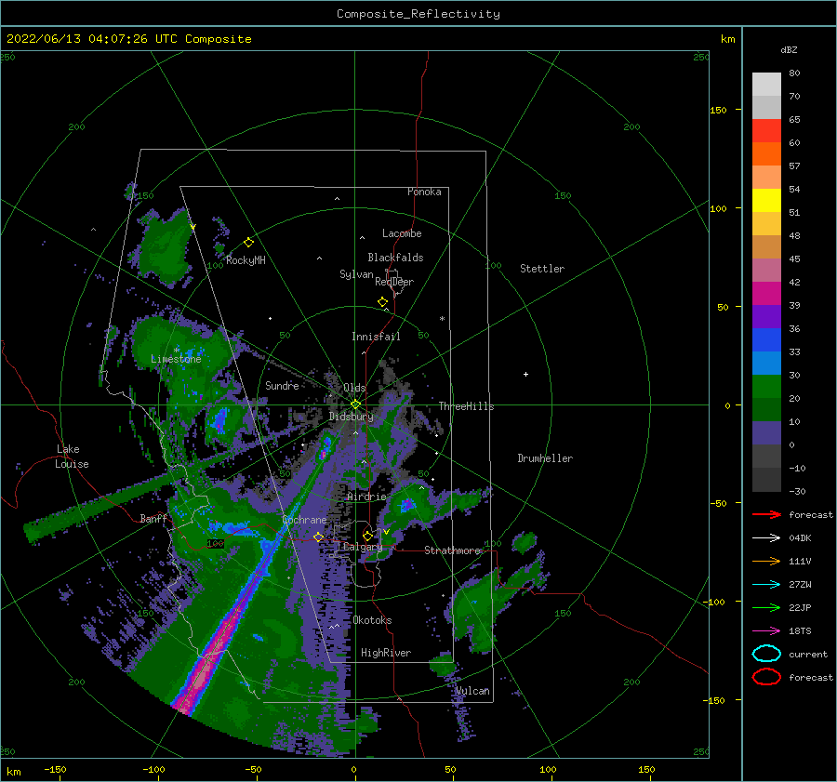Click the Okotoks label

tap(373, 620)
